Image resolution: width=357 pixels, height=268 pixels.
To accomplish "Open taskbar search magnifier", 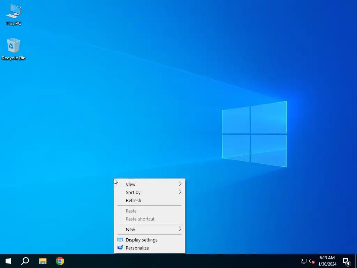I will 25,261.
